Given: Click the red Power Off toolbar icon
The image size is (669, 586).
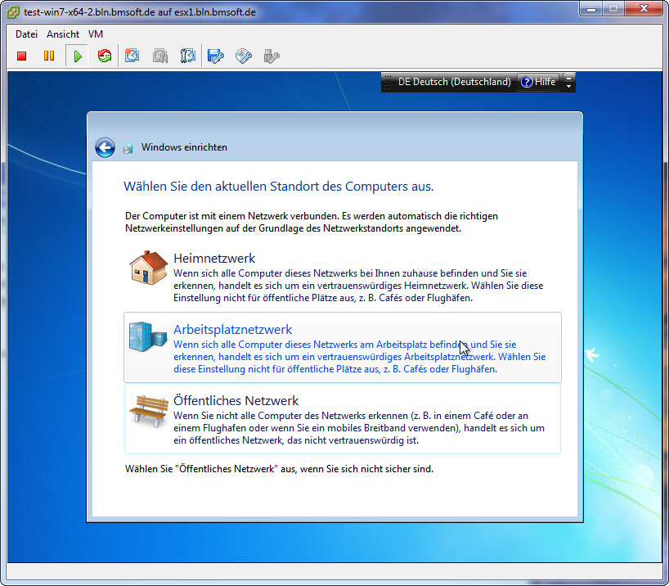Looking at the screenshot, I should click(x=22, y=56).
